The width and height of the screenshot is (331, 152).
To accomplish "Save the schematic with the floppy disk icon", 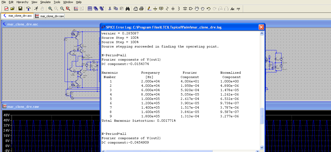I will [20, 8].
